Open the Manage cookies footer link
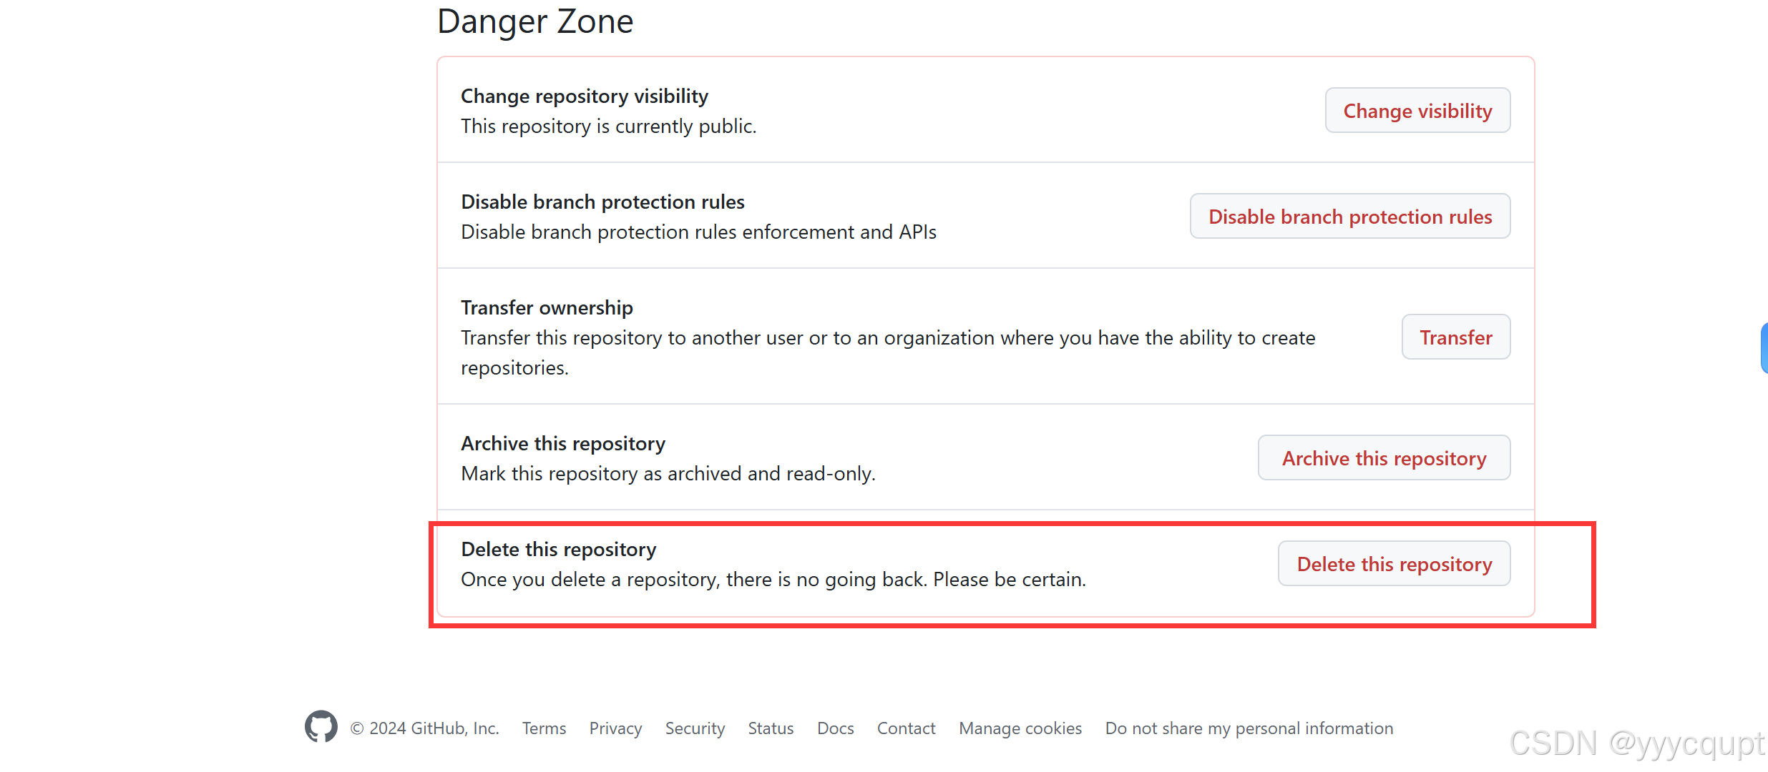Viewport: 1768px width, 772px height. pyautogui.click(x=1020, y=728)
